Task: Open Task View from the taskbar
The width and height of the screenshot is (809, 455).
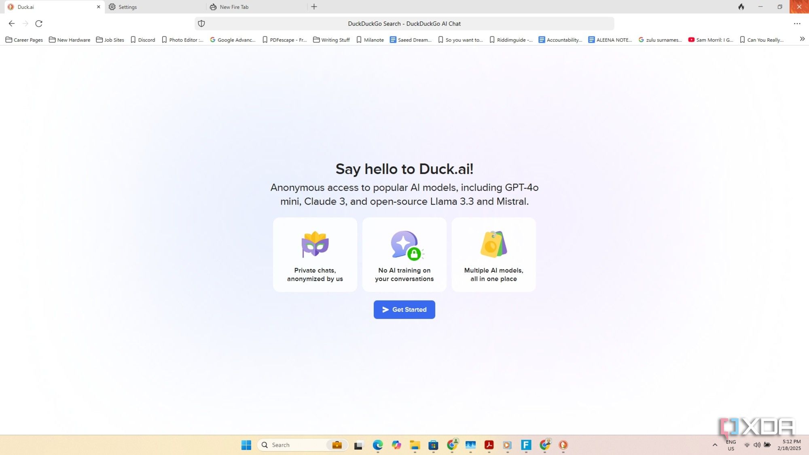Action: click(358, 445)
